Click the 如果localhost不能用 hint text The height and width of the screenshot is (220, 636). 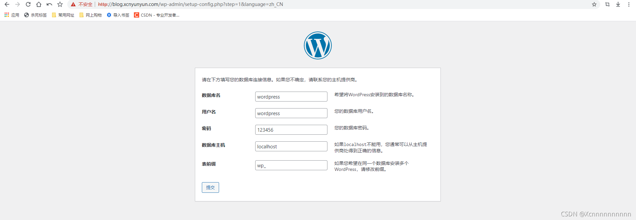coord(380,147)
